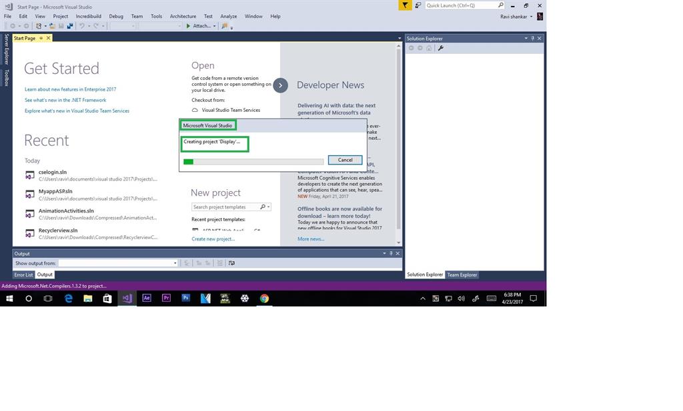This screenshot has height=411, width=683.
Task: Open the document tab list dropdown arrow
Action: 400,38
